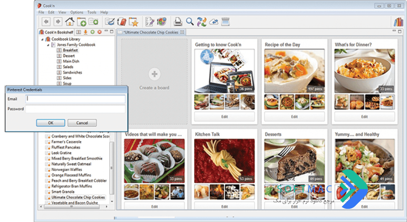The height and width of the screenshot is (222, 407).
Task: Click Edit under What's for Dinner?
Action: pyautogui.click(x=365, y=117)
